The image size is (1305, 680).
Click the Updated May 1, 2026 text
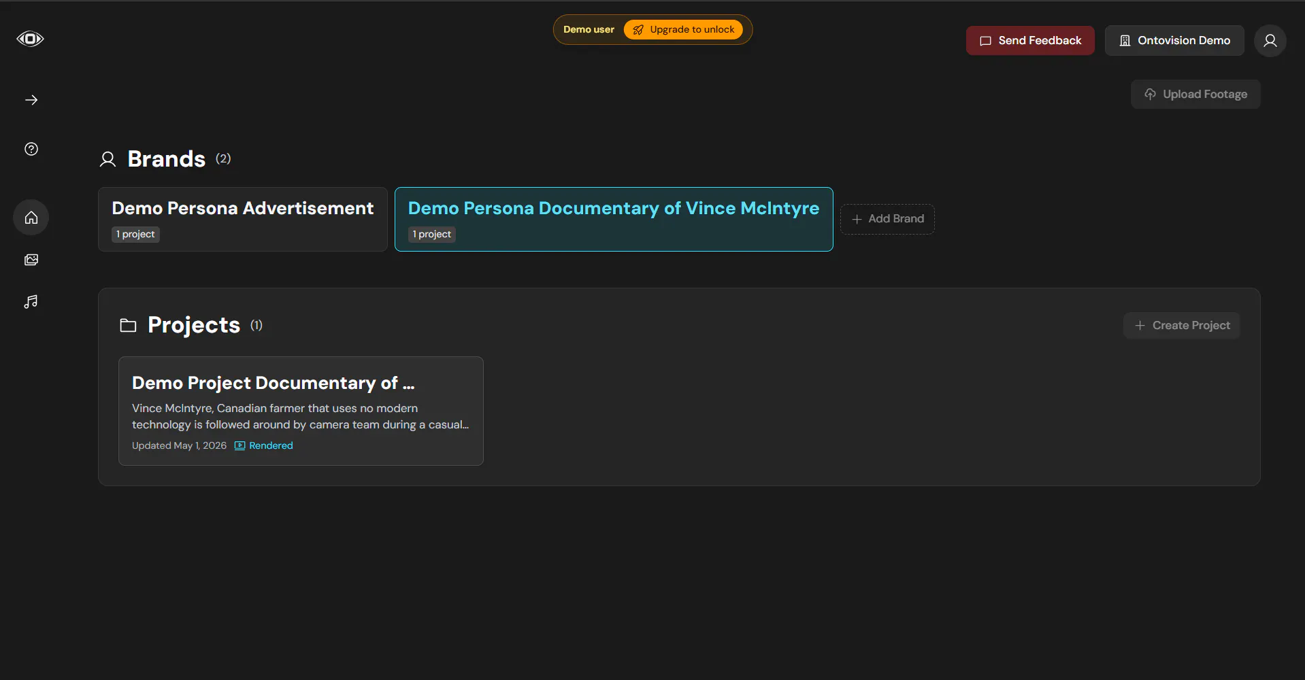[x=179, y=445]
